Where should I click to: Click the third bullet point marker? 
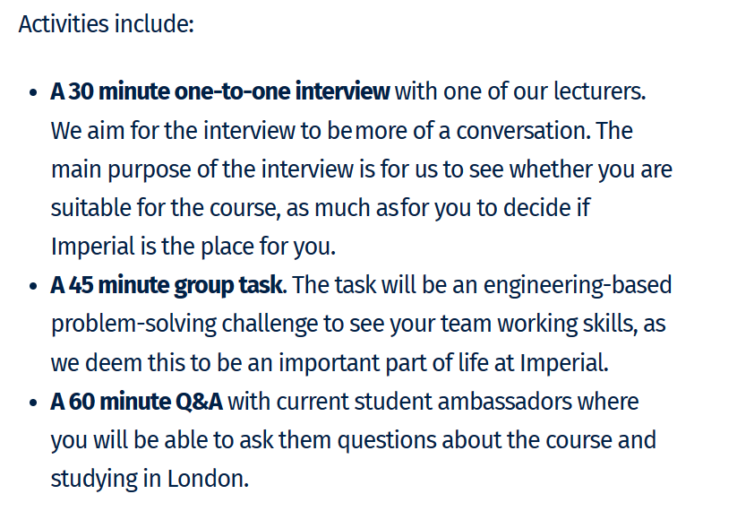click(32, 403)
